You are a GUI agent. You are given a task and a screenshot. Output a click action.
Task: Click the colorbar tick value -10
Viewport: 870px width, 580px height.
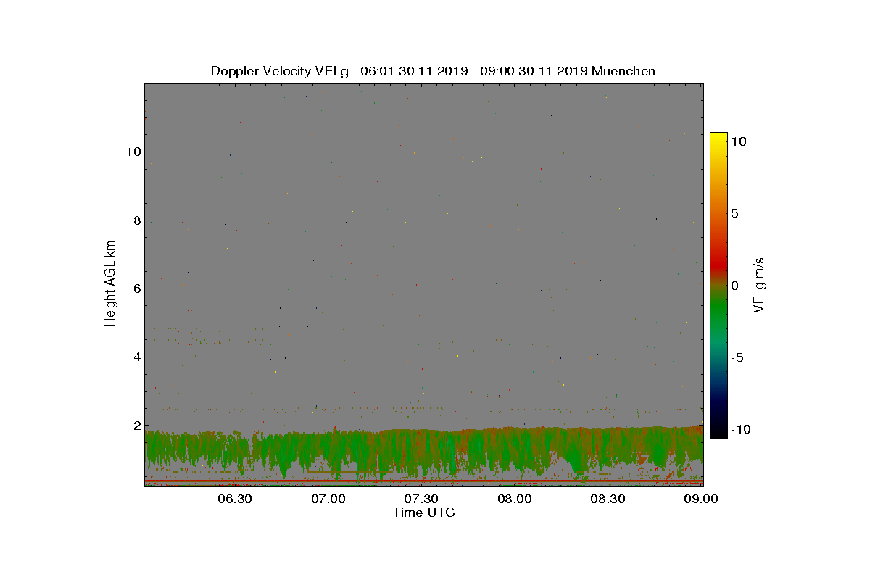click(739, 429)
